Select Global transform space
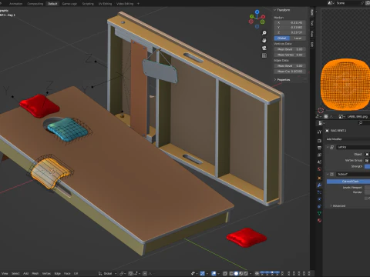Image resolution: width=370 pixels, height=277 pixels. [x=282, y=38]
